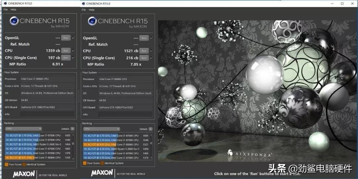Viewport: 358px width, 179px height.
Task: Click Cinebench title bar icon of right window
Action: pos(83,3)
